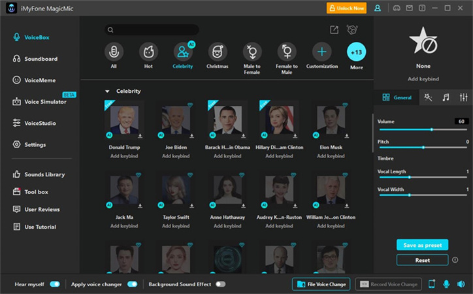The image size is (473, 294).
Task: Open the Use Tutorial page
Action: tap(35, 227)
